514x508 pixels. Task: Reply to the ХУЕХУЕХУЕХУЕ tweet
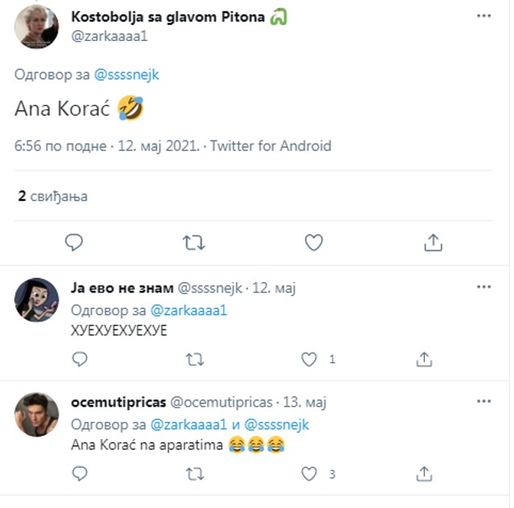[x=79, y=359]
